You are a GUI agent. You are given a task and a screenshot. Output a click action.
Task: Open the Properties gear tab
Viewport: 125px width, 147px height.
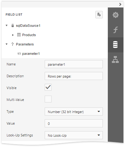click(116, 15)
